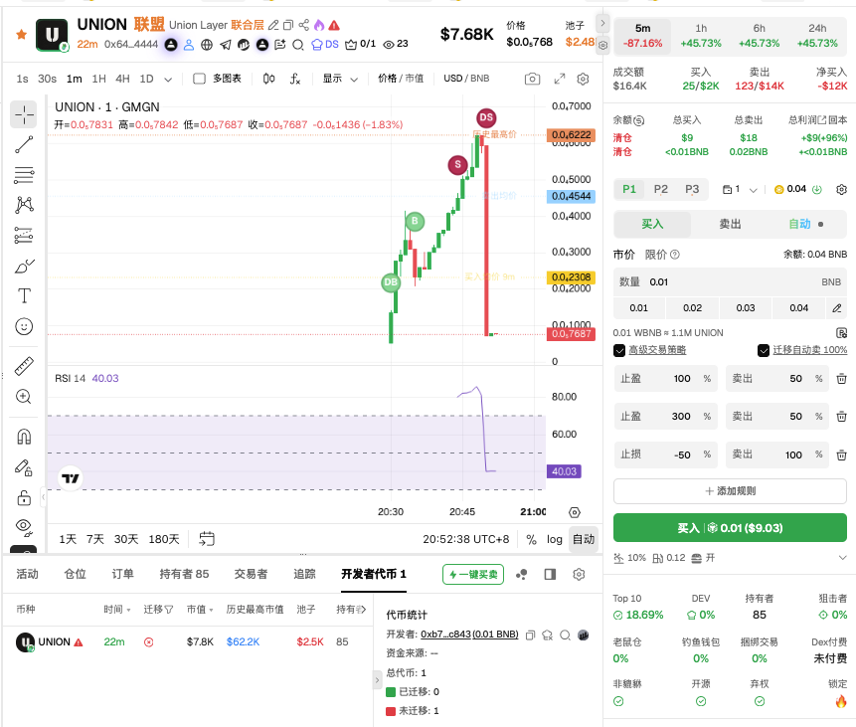856x727 pixels.
Task: Open trade panel settings gear
Action: (841, 189)
